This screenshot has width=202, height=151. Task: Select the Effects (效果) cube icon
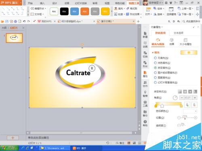coord(172,40)
